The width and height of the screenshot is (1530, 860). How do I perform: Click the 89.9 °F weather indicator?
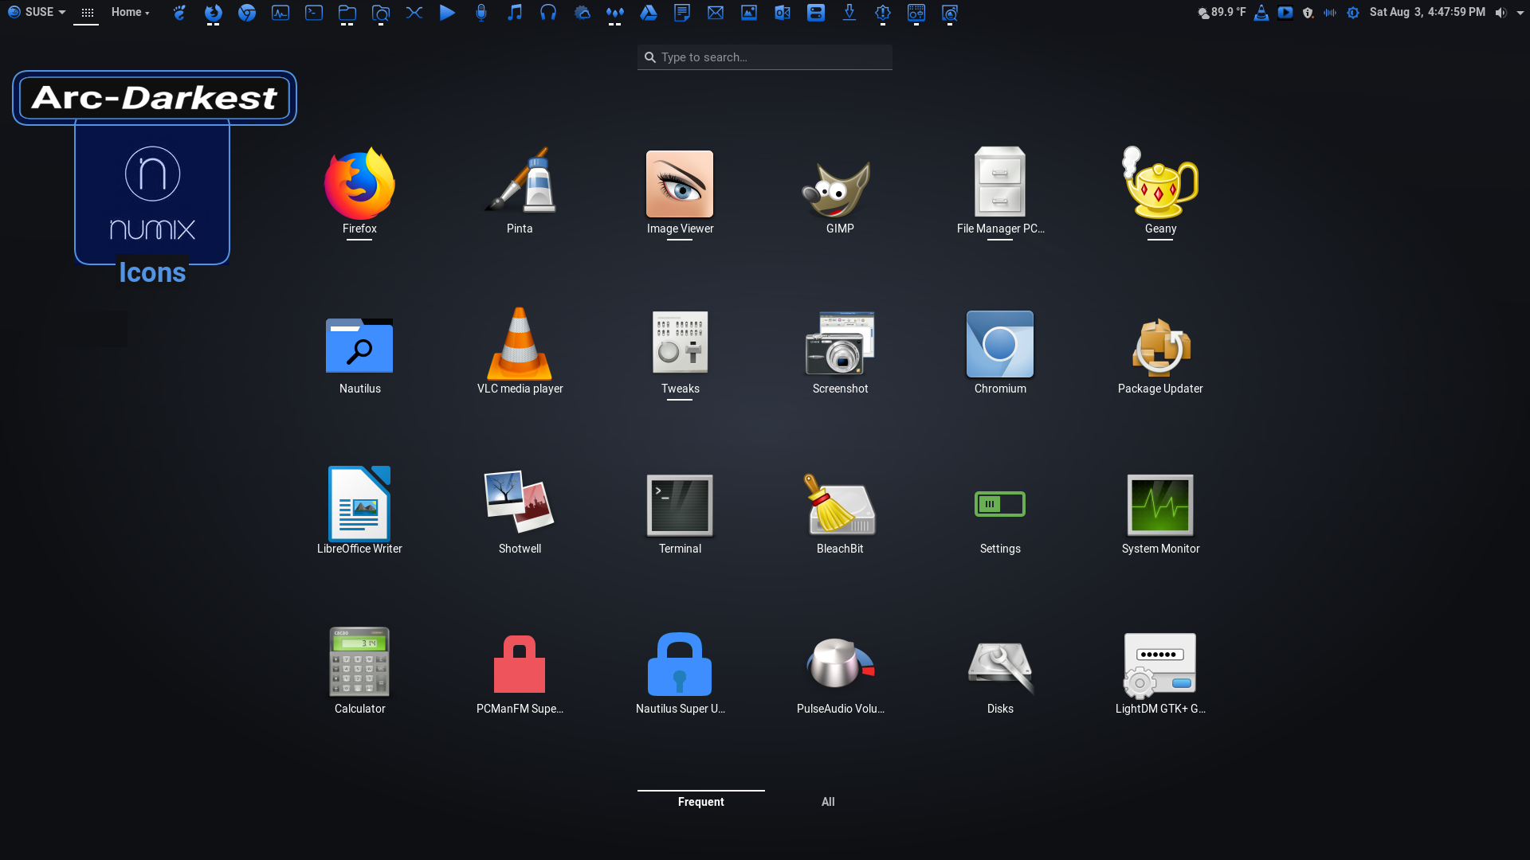pos(1222,12)
